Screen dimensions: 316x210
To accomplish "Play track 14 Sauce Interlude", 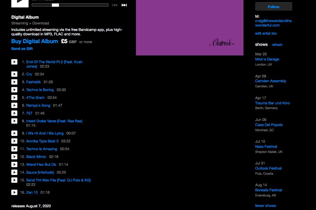I will (x=14, y=172).
